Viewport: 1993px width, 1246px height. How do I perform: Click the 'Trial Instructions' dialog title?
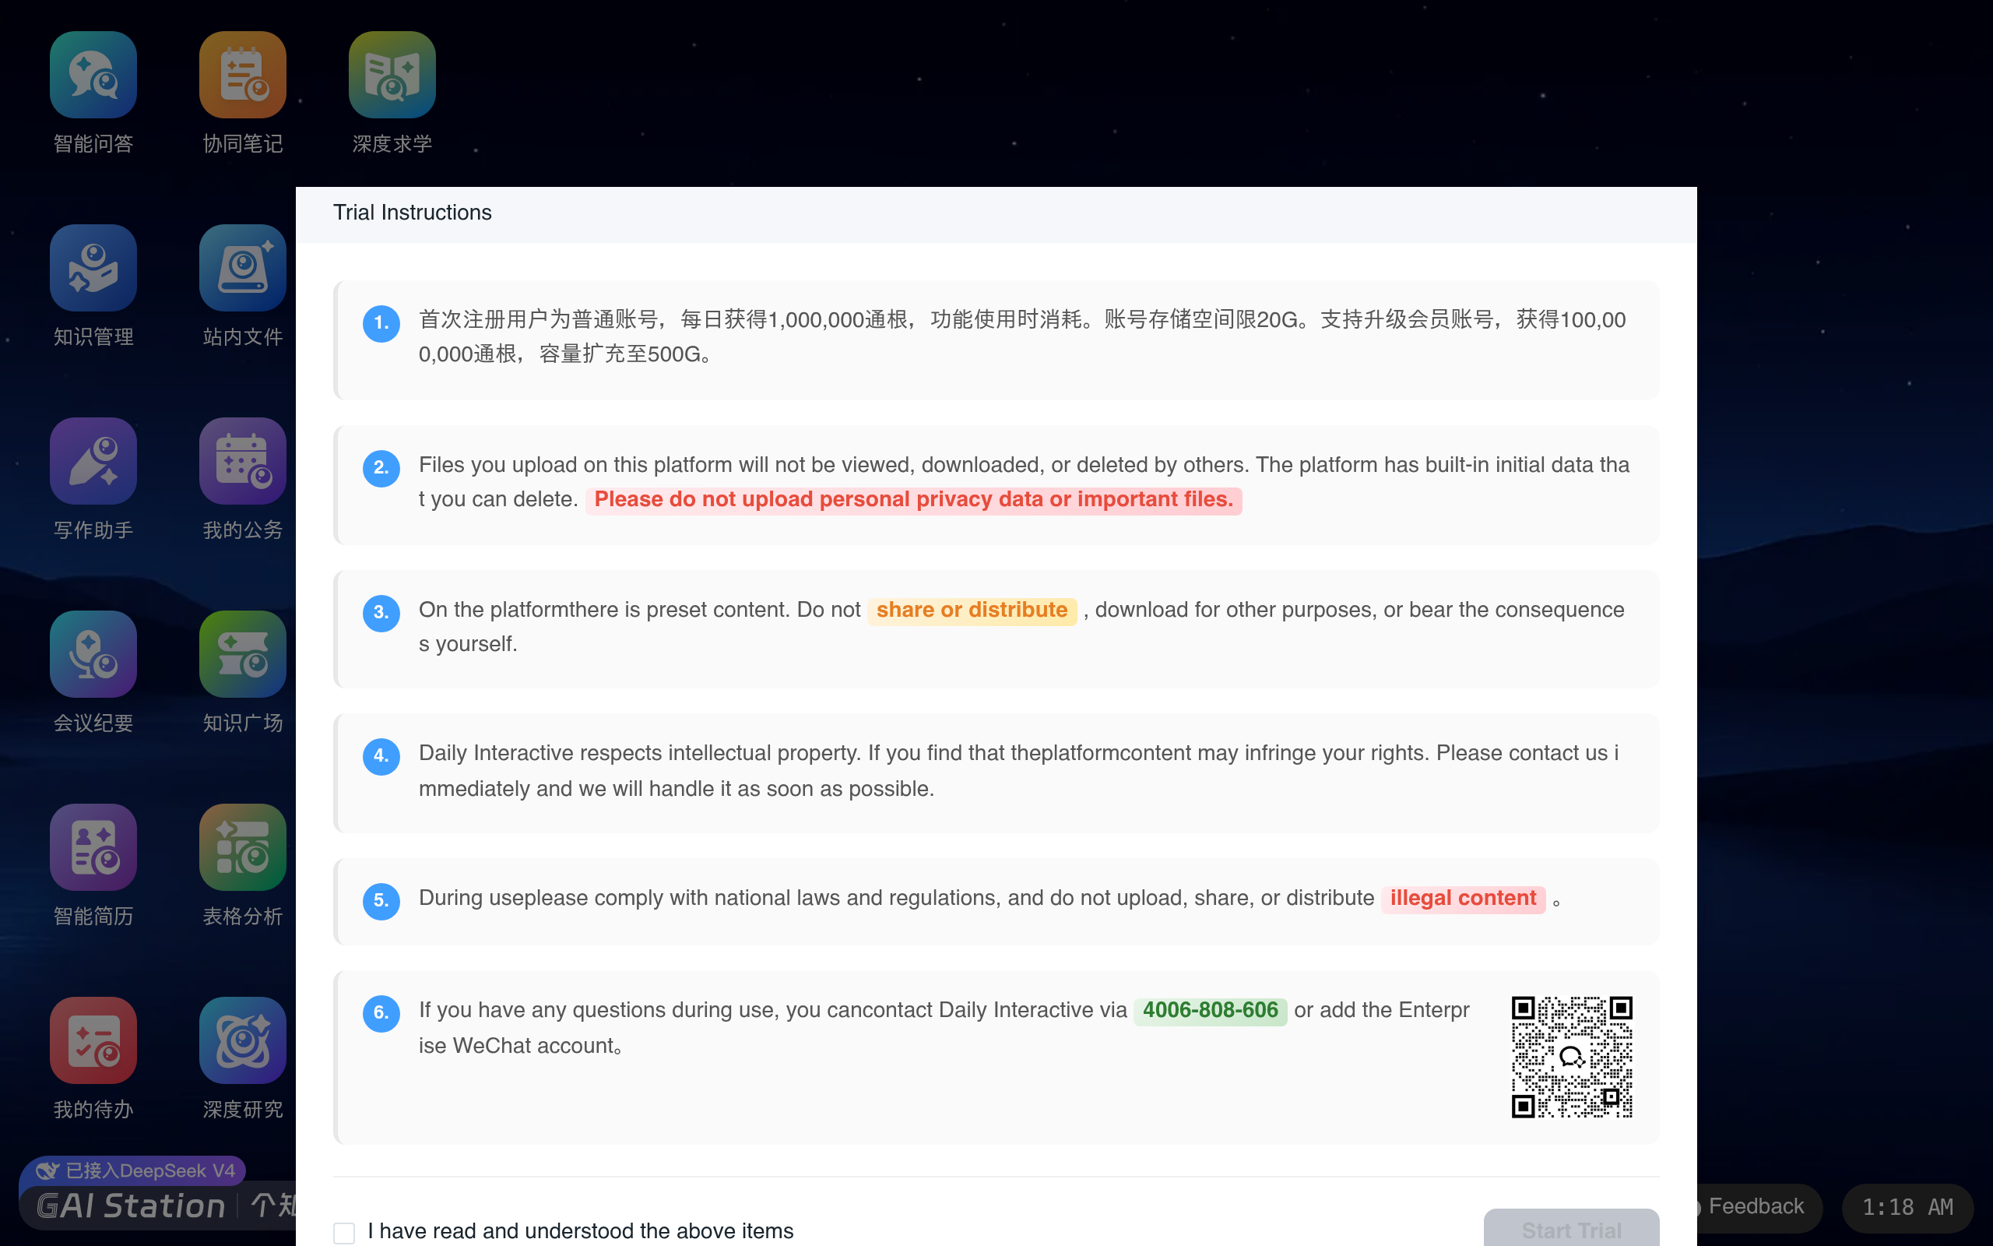[x=412, y=213]
